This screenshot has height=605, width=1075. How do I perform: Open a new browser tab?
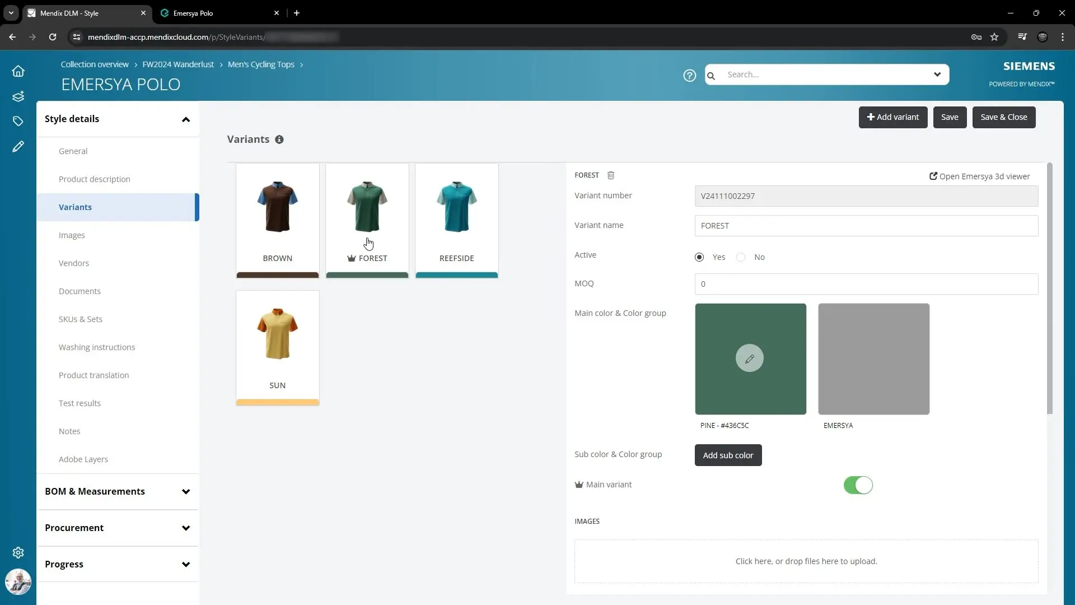tap(297, 13)
